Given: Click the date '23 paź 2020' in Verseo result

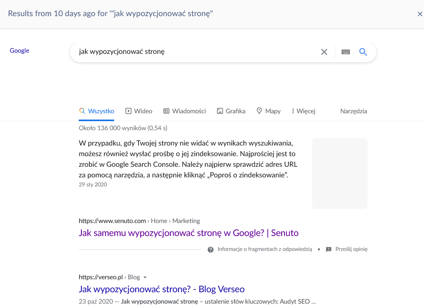Looking at the screenshot, I should tap(96, 301).
